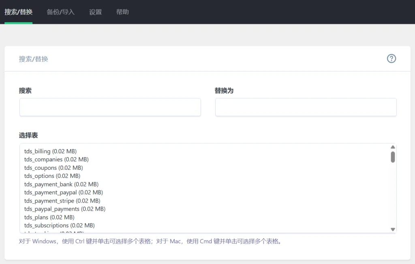The image size is (415, 264).
Task: Click into the 替换为 input field
Action: tap(306, 107)
